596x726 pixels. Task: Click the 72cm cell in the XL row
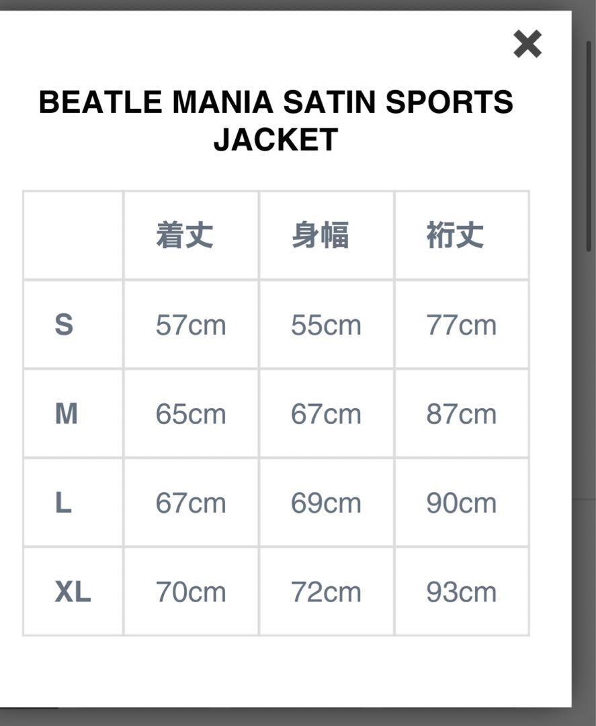(x=326, y=592)
